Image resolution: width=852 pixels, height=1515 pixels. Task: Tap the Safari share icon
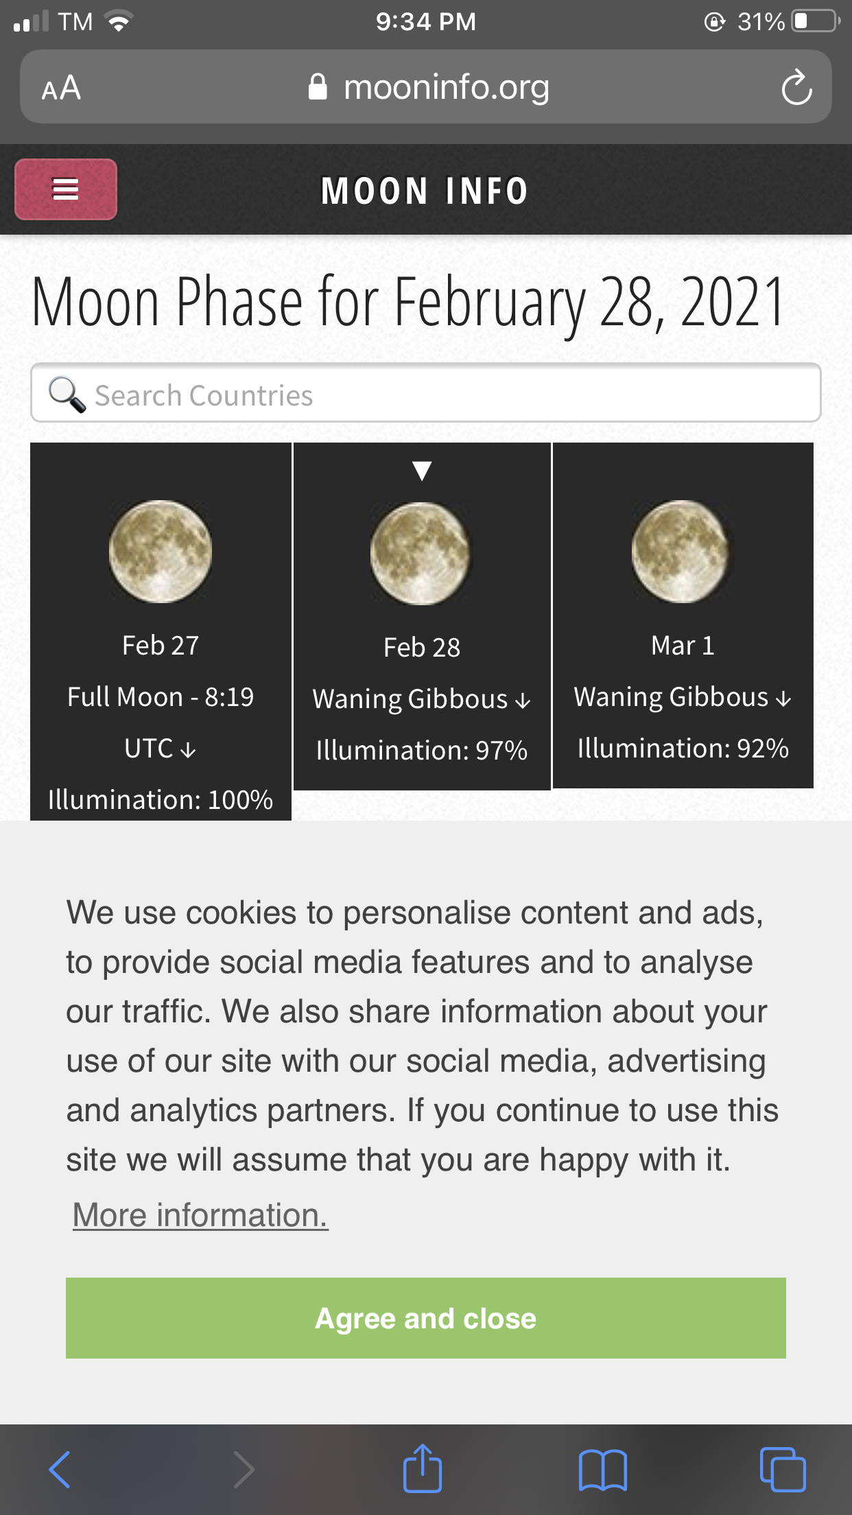422,1468
